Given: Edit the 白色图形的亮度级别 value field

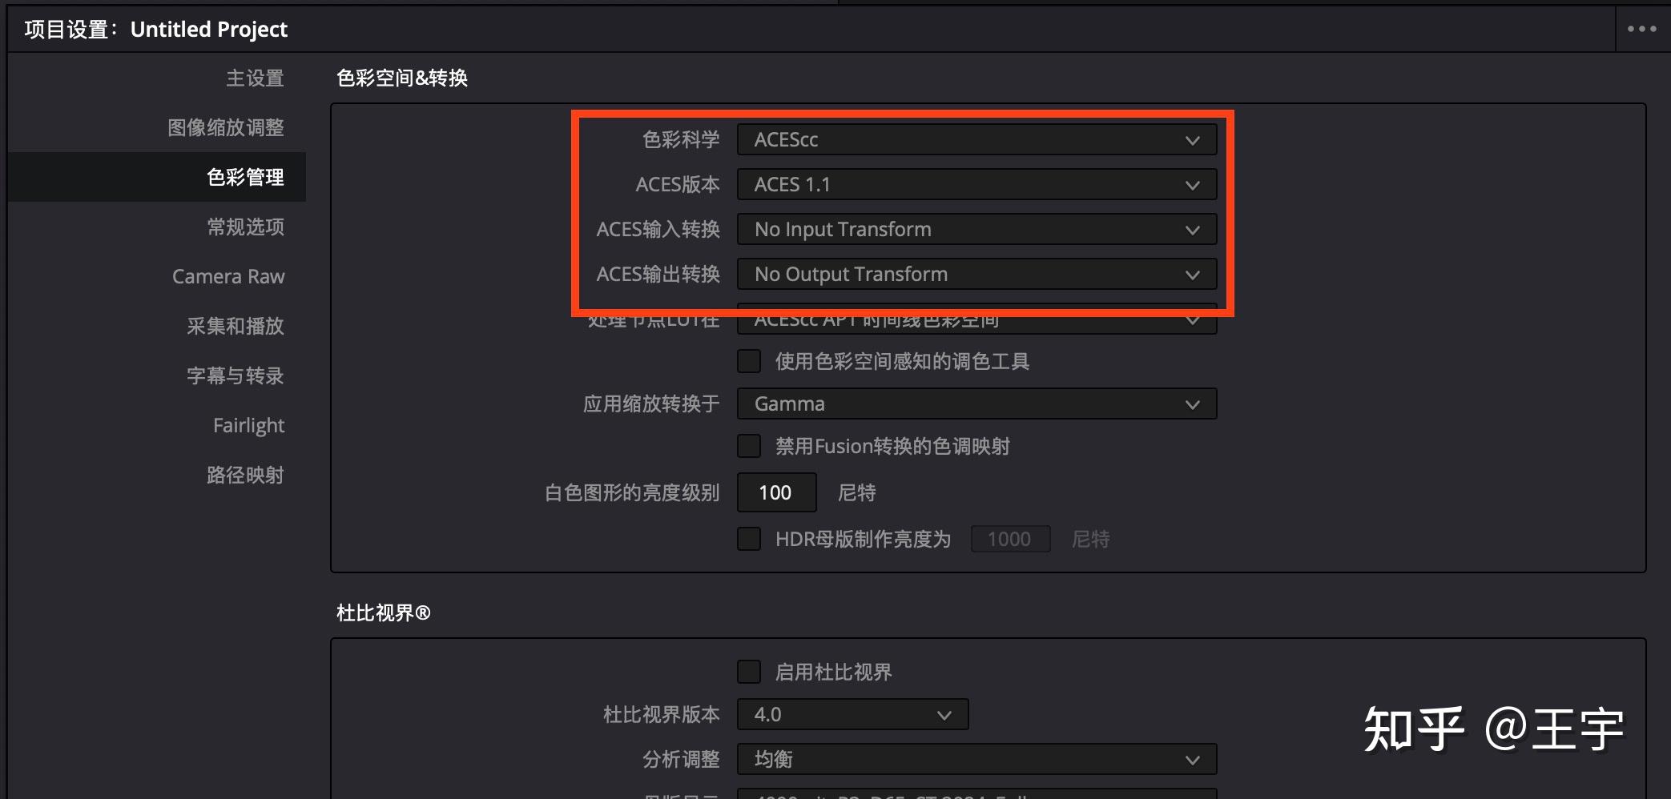Looking at the screenshot, I should (x=775, y=492).
